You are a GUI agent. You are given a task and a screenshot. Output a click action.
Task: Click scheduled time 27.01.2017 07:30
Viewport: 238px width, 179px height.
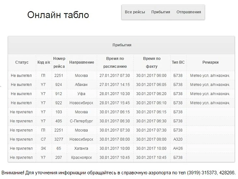point(115,75)
